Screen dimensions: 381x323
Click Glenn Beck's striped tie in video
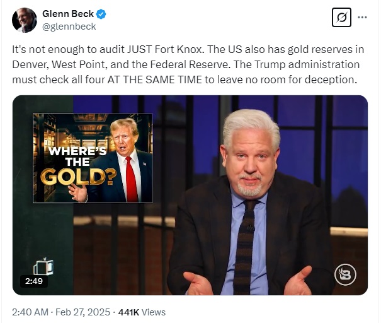pos(245,247)
